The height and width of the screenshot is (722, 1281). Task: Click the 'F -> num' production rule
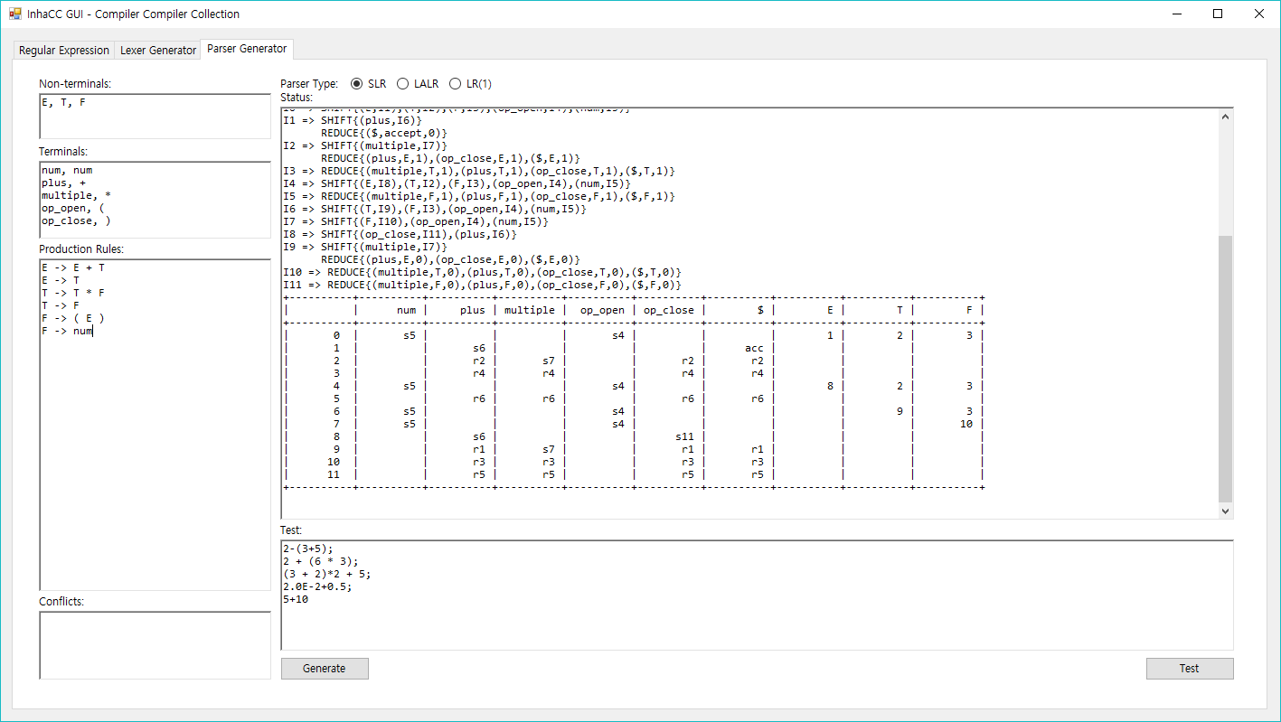pos(67,332)
